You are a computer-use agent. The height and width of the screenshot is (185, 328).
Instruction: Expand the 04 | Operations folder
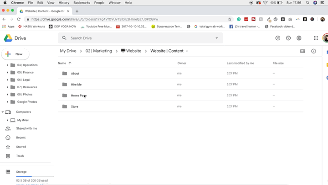(x=7, y=65)
